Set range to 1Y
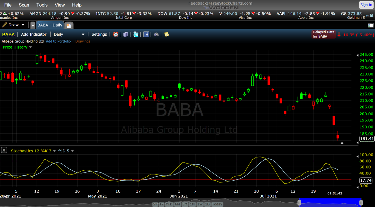This screenshot has width=375, height=207. (162, 204)
